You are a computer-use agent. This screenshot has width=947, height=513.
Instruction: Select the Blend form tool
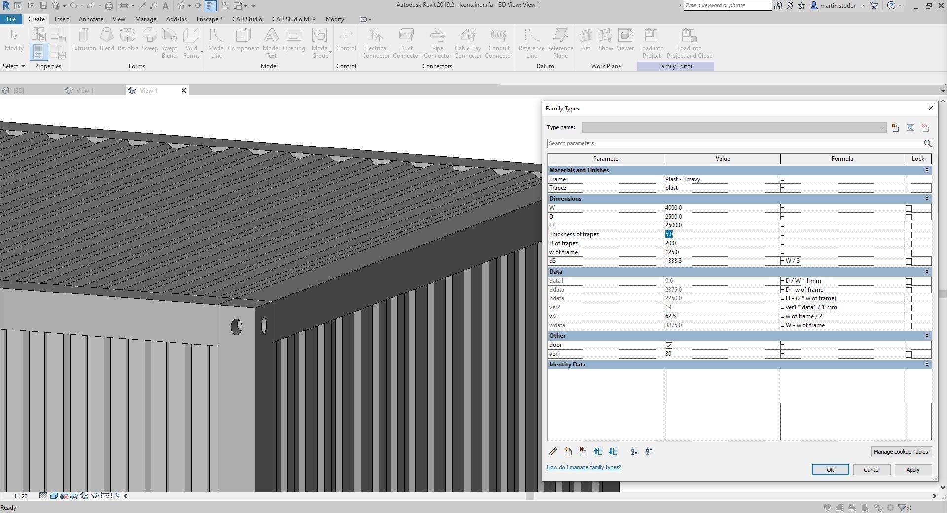coord(107,39)
